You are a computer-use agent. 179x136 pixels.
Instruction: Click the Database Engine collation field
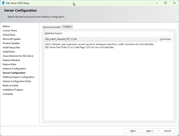pos(101,39)
